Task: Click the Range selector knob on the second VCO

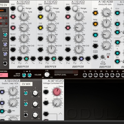Action: click(48, 8)
